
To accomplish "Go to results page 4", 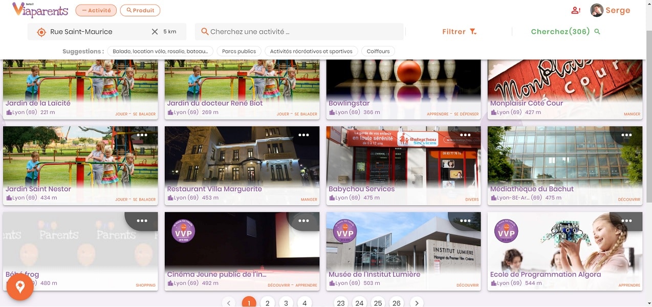I will click(304, 303).
